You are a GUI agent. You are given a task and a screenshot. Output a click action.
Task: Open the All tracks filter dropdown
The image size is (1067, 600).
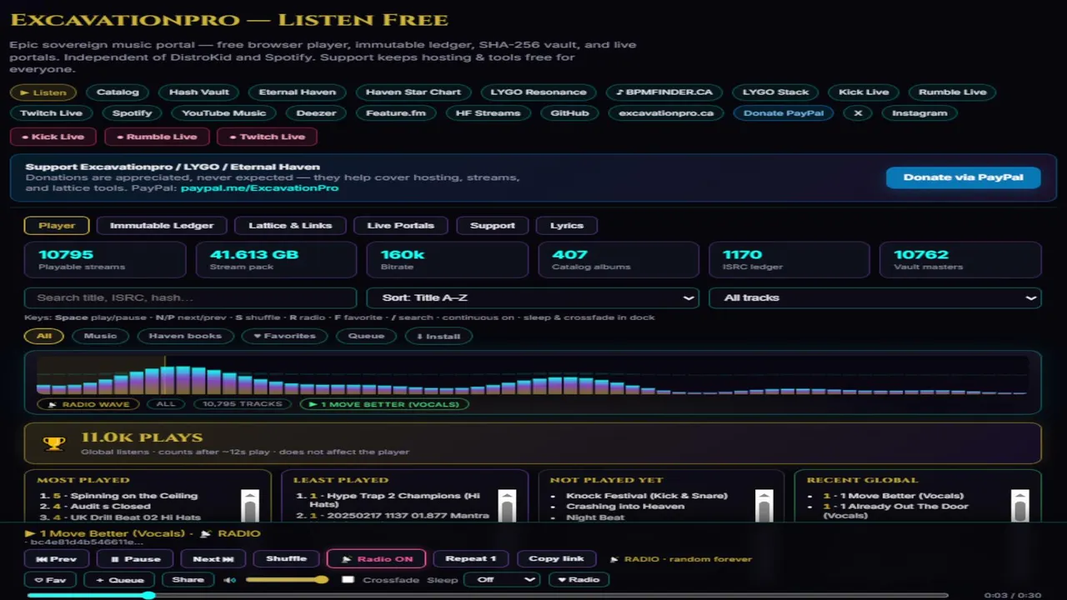point(875,298)
